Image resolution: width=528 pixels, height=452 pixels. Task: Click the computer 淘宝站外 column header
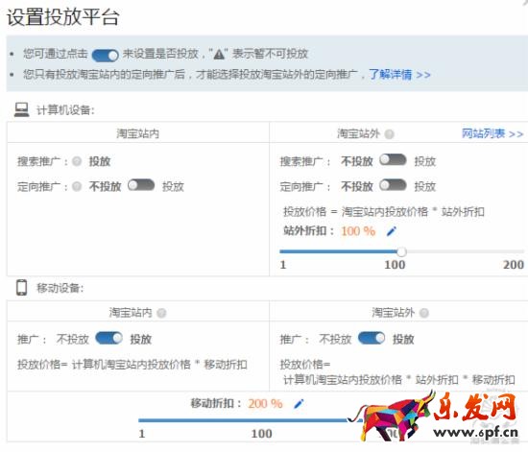pos(359,133)
